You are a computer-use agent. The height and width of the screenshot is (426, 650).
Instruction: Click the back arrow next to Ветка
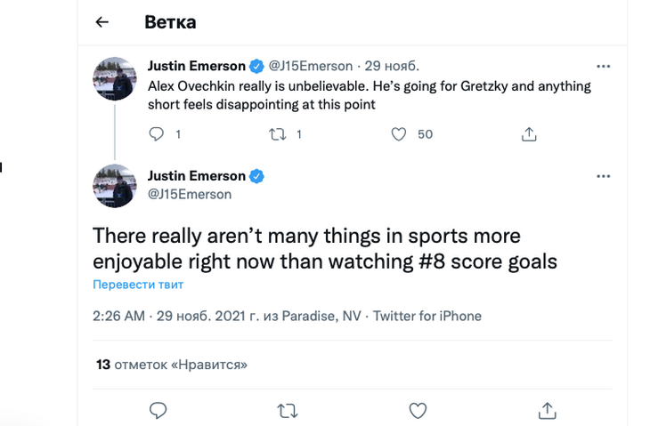click(x=102, y=22)
